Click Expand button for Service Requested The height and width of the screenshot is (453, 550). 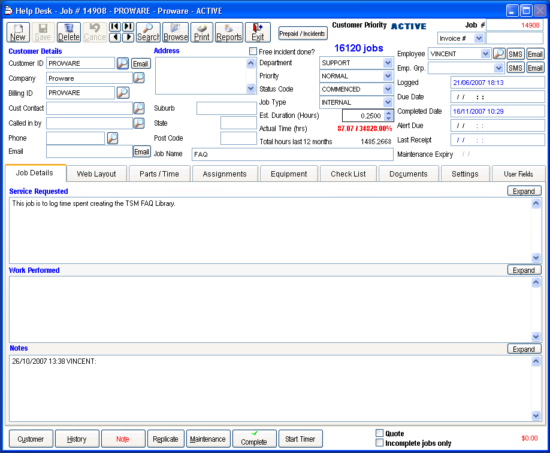(x=524, y=191)
